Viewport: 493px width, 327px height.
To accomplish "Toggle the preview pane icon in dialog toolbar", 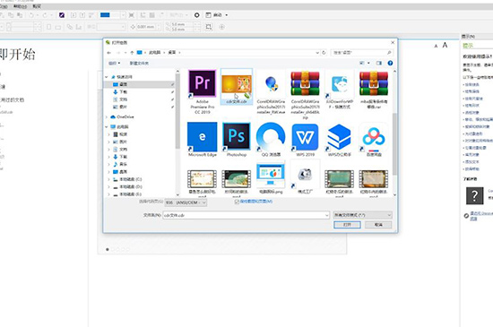I will tap(379, 63).
